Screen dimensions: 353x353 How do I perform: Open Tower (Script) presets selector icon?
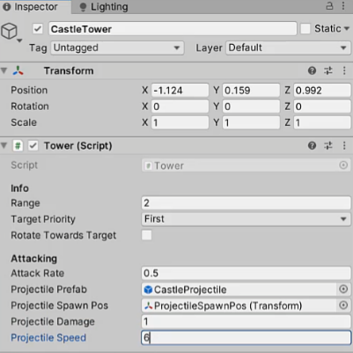coord(328,145)
